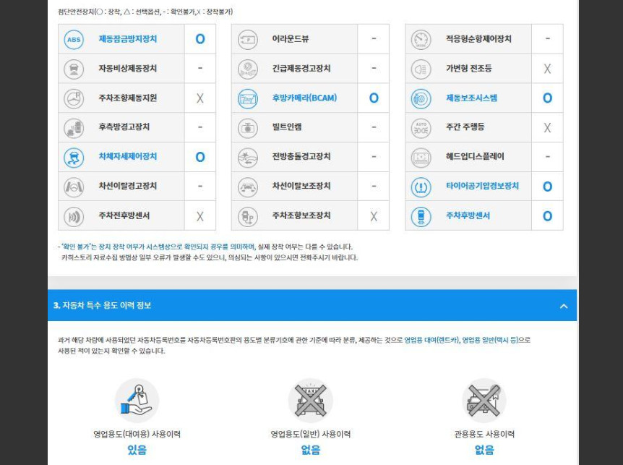Viewport: 623px width, 465px height.
Task: Click the 전방충돌경고장치 icon
Action: point(247,157)
